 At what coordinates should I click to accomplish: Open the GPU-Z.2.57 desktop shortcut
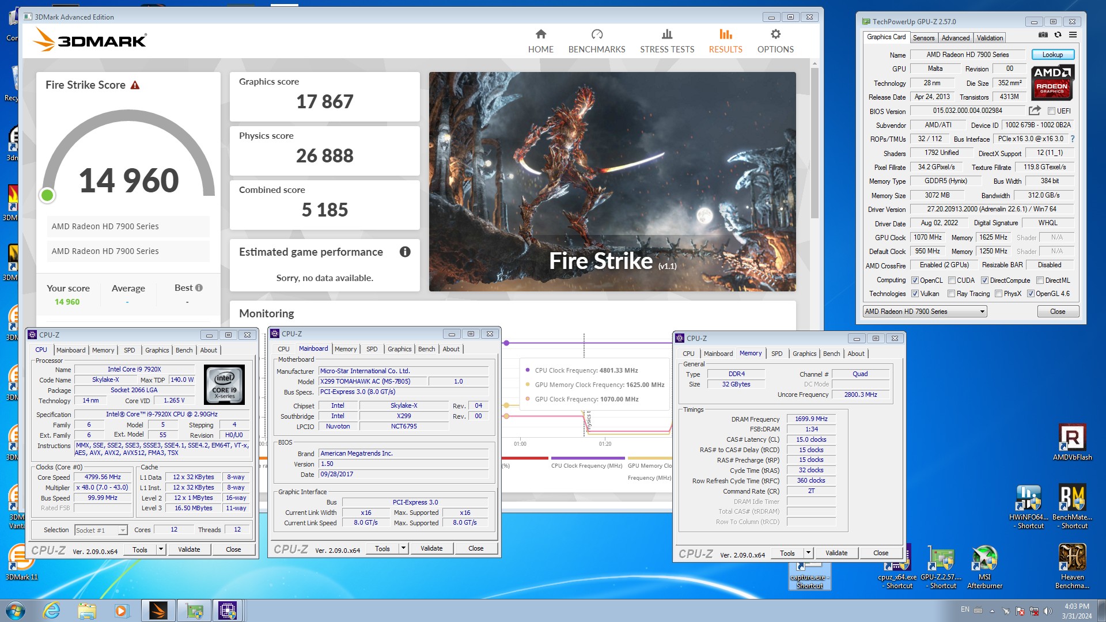(x=941, y=567)
